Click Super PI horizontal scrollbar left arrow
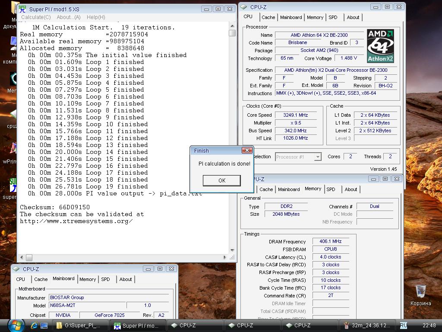The height and width of the screenshot is (332, 442). 22,258
